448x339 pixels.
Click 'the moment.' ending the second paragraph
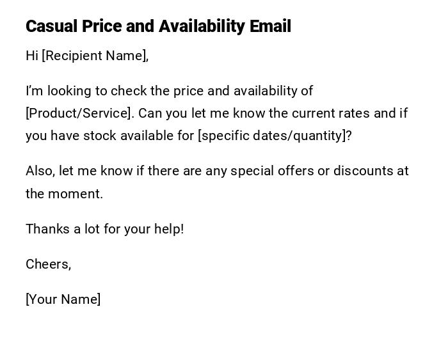[64, 194]
